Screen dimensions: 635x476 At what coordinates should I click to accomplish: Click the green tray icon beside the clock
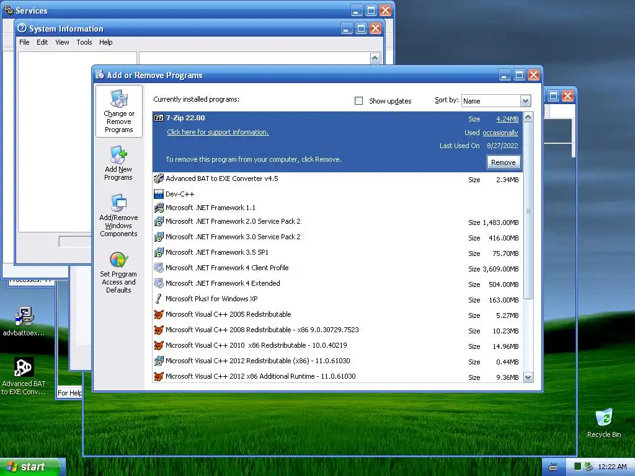(x=578, y=467)
